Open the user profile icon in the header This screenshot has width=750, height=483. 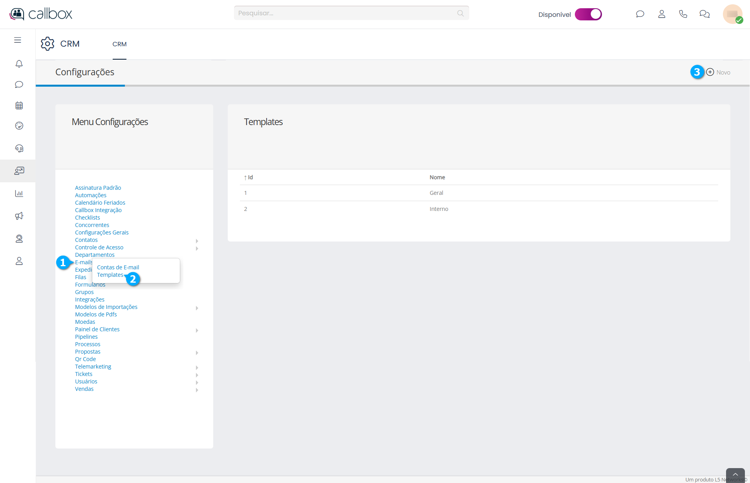(x=662, y=14)
